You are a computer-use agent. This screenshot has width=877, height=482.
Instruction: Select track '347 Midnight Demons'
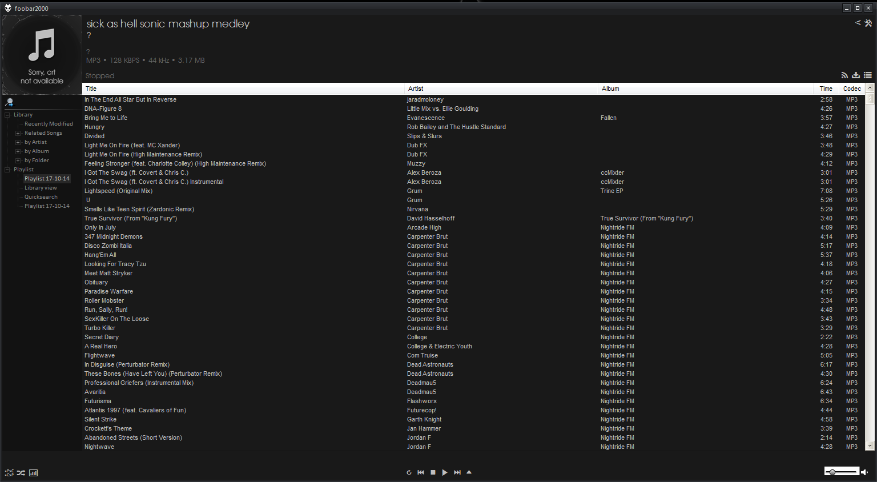(x=114, y=236)
